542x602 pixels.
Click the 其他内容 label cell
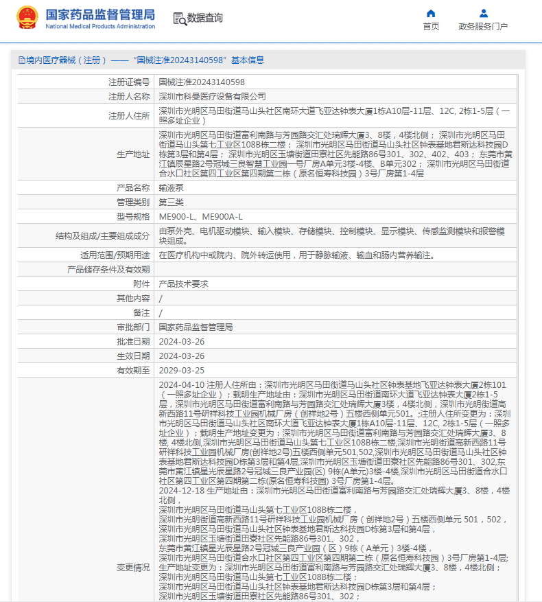[86, 299]
